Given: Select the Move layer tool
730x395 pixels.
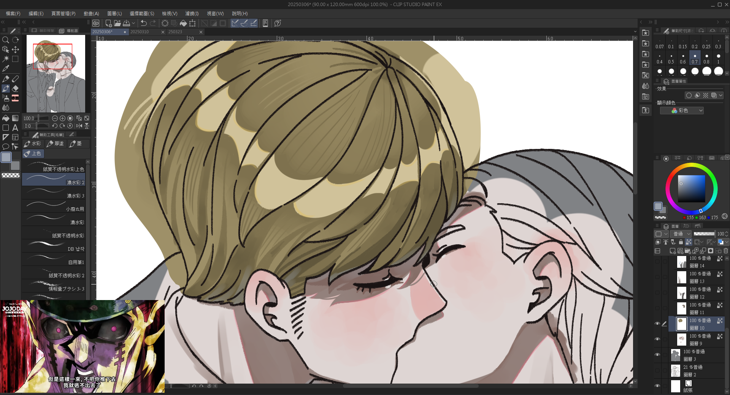Looking at the screenshot, I should click(x=15, y=49).
